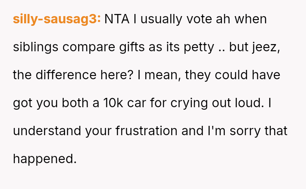Click the word "happened." on the last line
306x189 pixels.
click(x=45, y=159)
